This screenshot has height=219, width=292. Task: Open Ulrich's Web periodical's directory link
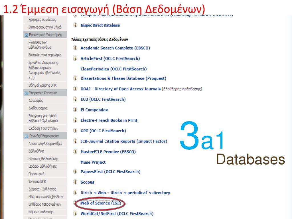tap(125, 192)
